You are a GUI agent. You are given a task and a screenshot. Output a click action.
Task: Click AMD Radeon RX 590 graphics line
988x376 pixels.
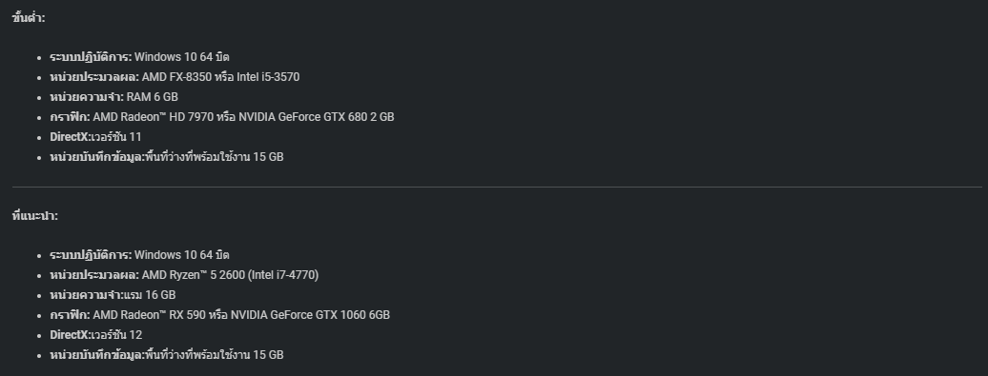[220, 315]
